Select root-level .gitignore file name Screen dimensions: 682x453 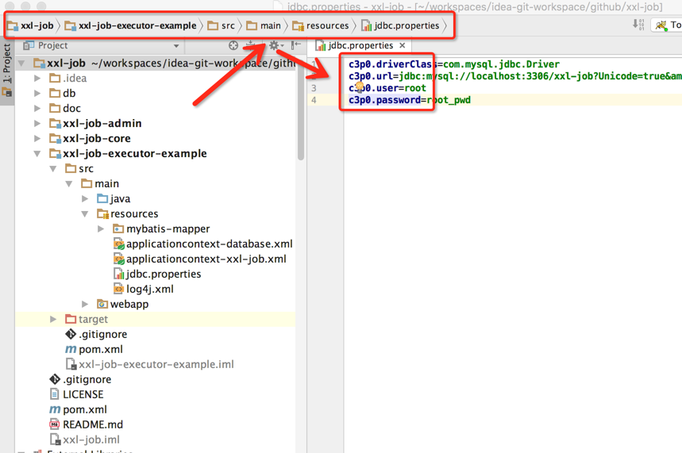(x=87, y=379)
